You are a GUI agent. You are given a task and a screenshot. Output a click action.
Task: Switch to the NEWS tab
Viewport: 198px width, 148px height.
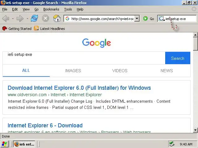tap(166, 71)
